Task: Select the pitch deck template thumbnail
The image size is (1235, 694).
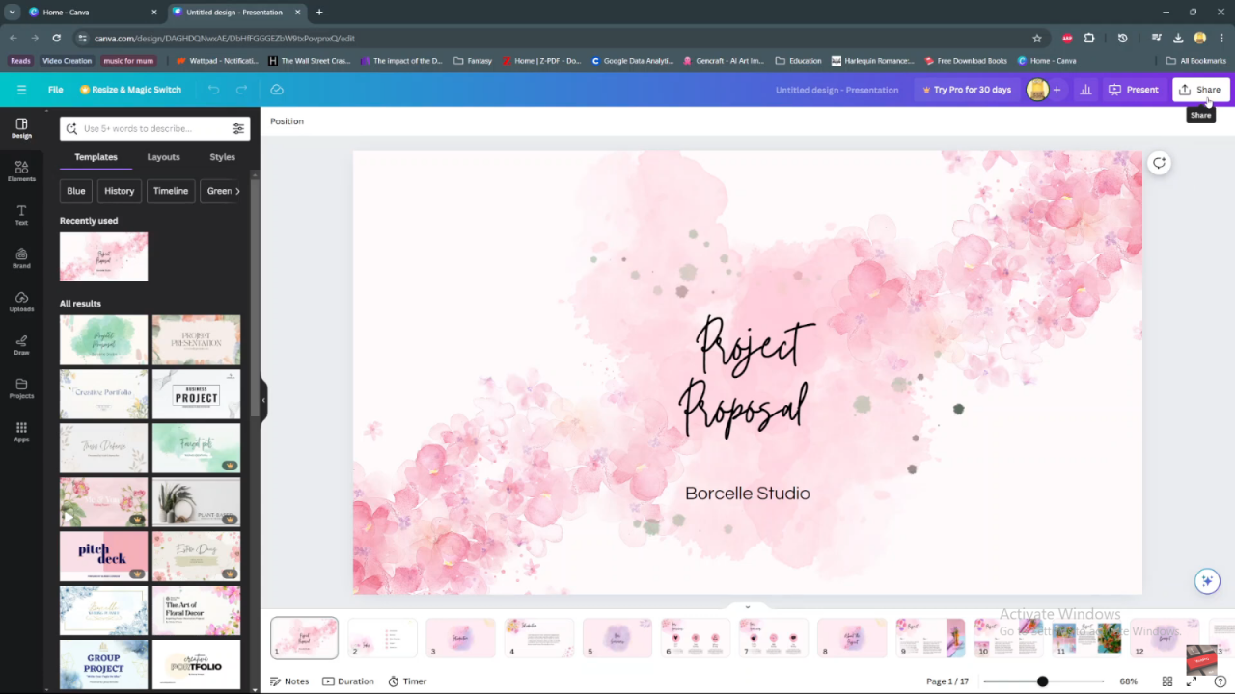Action: pyautogui.click(x=103, y=556)
